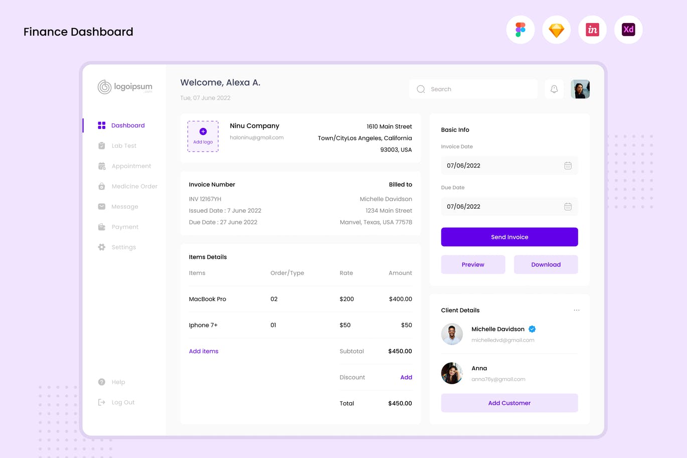Click the Preview button

[x=473, y=264]
